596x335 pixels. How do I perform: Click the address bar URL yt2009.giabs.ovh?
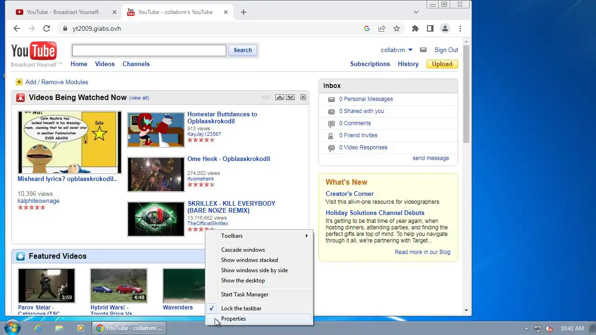click(96, 28)
